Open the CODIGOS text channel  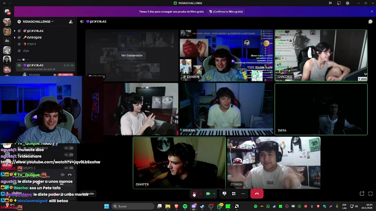46,38
